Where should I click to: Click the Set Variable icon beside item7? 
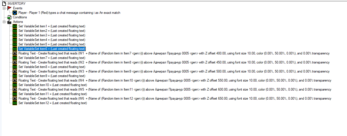coord(15,58)
